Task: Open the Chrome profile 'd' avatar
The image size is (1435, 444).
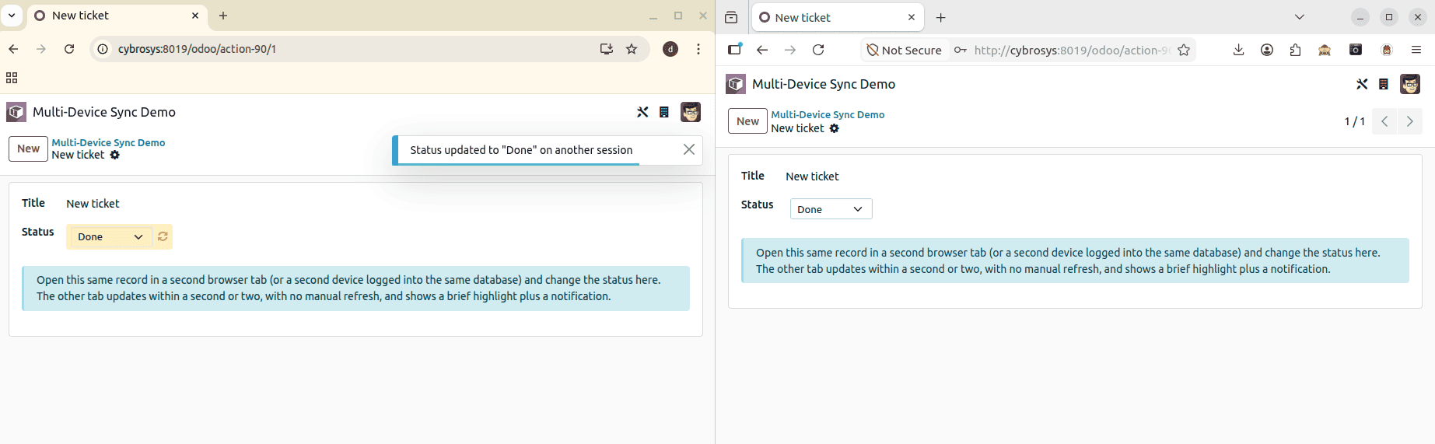Action: click(670, 49)
